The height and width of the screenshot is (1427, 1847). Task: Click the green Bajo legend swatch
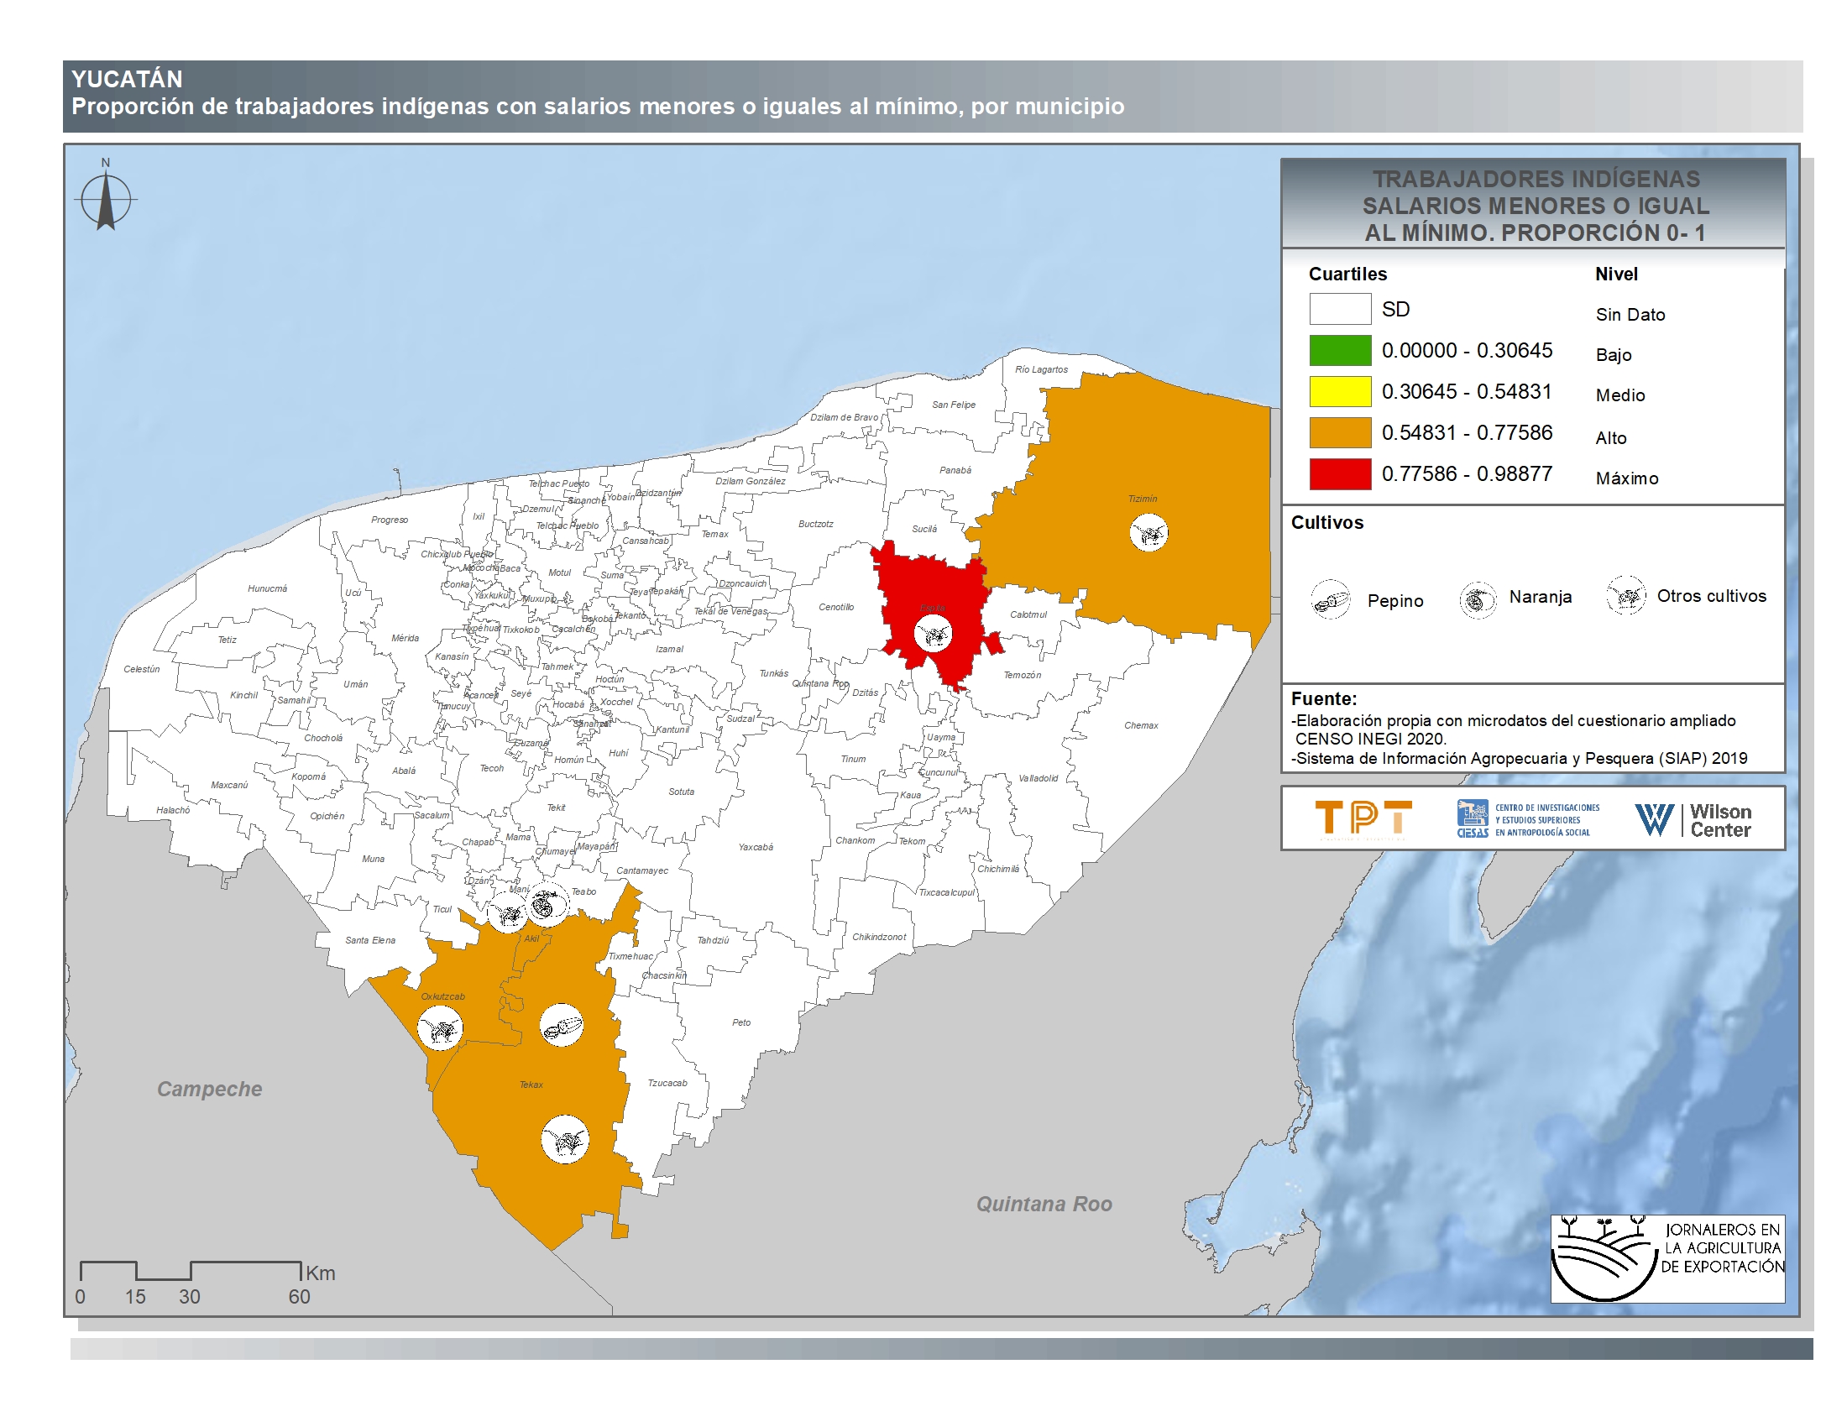pyautogui.click(x=1340, y=351)
